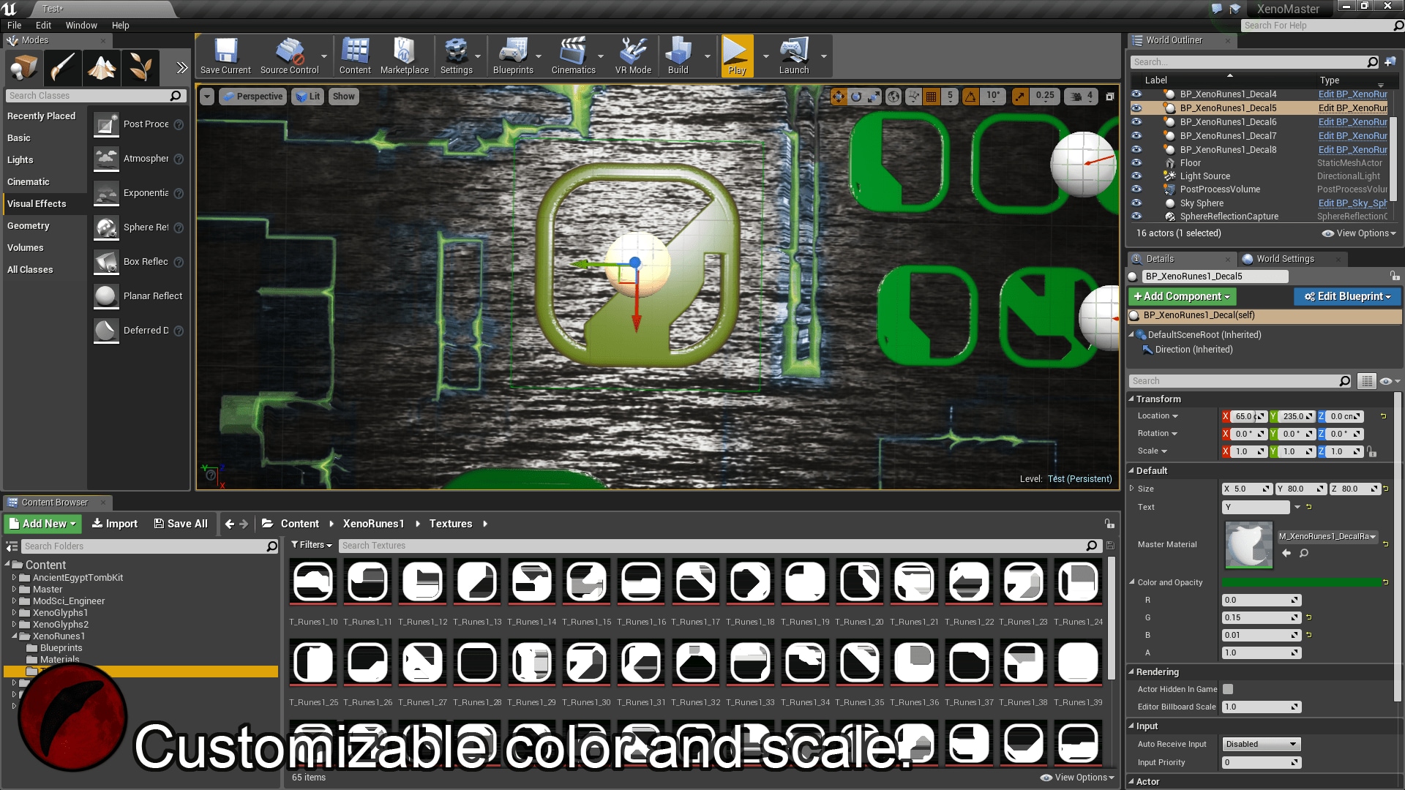1405x790 pixels.
Task: Open the Auto Receive Input dropdown
Action: coord(1260,744)
